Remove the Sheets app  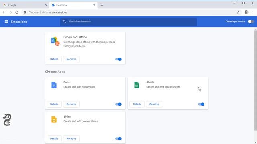point(154,104)
